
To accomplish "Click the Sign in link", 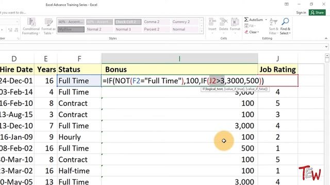I will [x=301, y=12].
